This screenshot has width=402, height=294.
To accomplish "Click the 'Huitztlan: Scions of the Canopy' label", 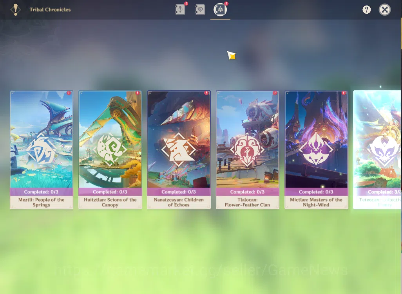I will (110, 202).
